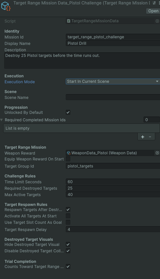Remove element from Required Completed Mission Ids
This screenshot has height=279, width=160.
150,137
